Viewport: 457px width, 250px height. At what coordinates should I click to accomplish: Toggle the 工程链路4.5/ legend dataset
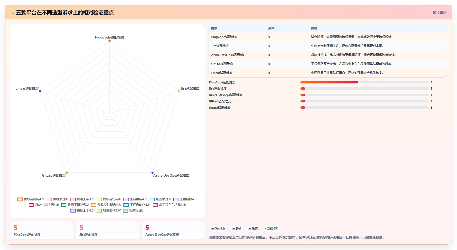pos(185,199)
